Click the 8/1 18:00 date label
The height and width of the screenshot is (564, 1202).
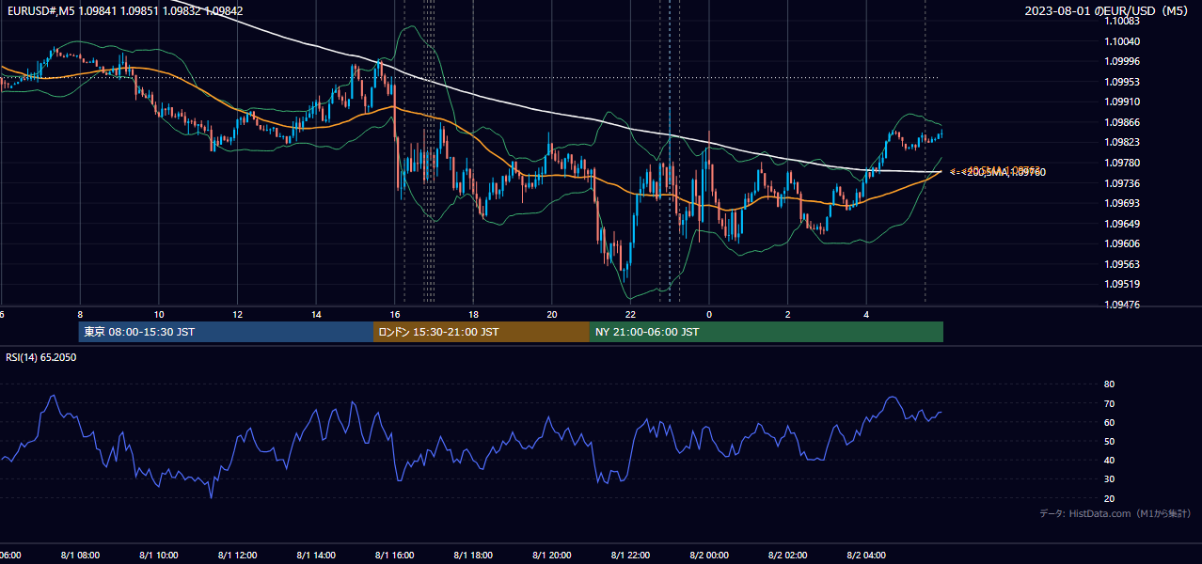coord(473,556)
